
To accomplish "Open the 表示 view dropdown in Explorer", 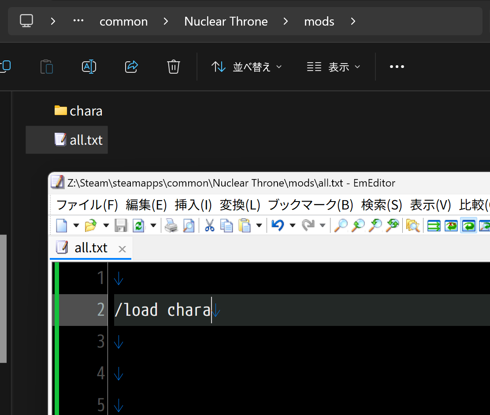I will click(x=334, y=67).
